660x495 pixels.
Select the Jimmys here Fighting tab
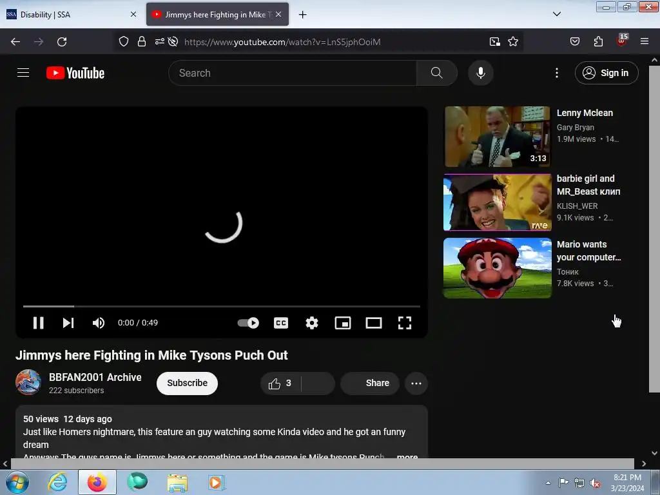point(217,14)
